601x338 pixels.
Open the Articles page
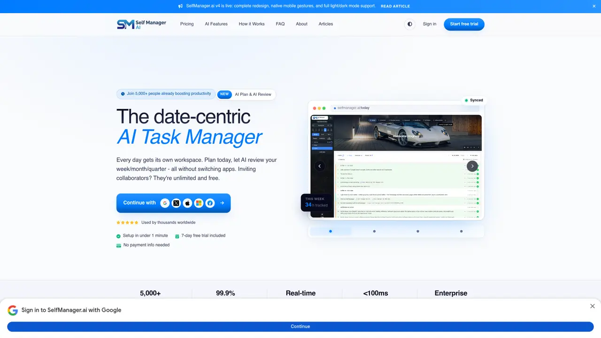(326, 24)
